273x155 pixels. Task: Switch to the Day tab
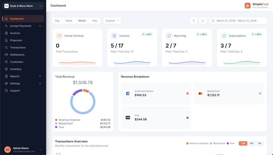click(57, 21)
